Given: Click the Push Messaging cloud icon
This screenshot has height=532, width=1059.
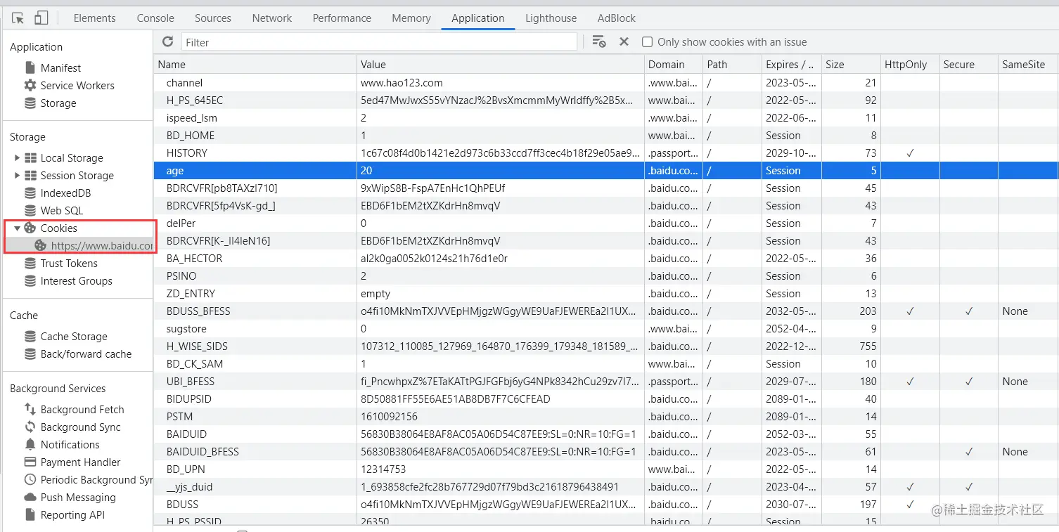Looking at the screenshot, I should click(x=30, y=497).
